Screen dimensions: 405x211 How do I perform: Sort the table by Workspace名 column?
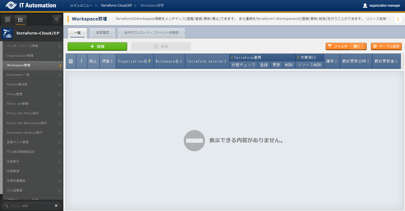click(x=169, y=61)
